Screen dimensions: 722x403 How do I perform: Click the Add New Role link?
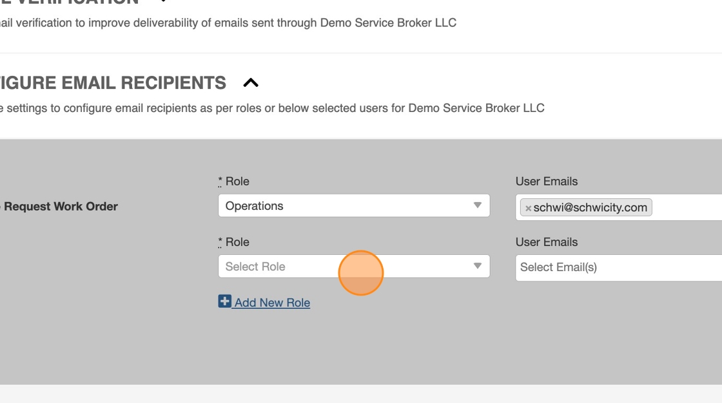click(x=272, y=303)
